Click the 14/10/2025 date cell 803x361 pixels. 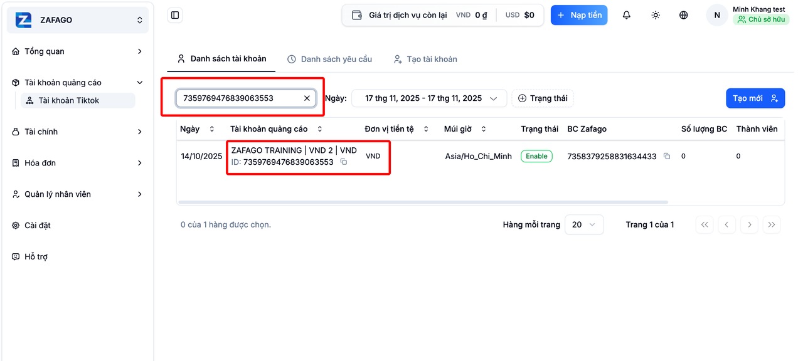coord(201,156)
